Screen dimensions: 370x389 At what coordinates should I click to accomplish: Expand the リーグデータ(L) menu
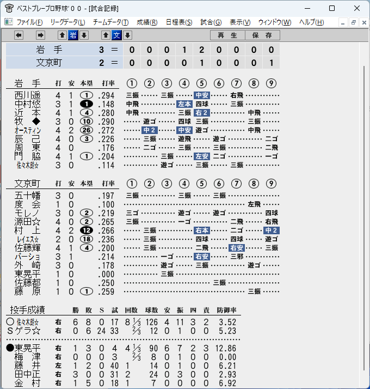[67, 22]
